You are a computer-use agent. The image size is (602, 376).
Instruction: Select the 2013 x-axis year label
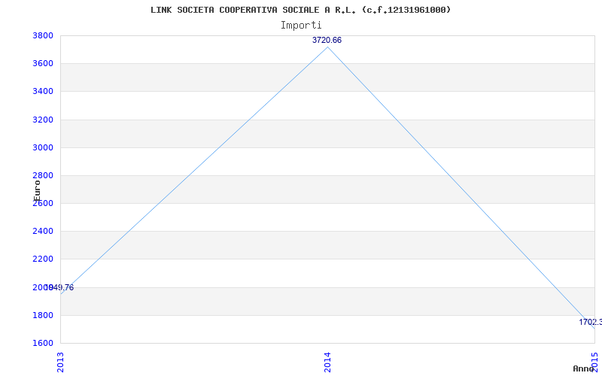tap(60, 362)
